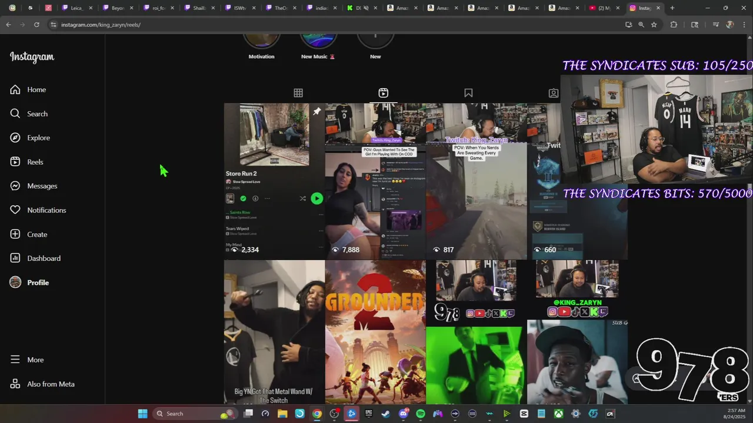The height and width of the screenshot is (423, 753).
Task: Open Discord from the taskbar
Action: pyautogui.click(x=404, y=414)
